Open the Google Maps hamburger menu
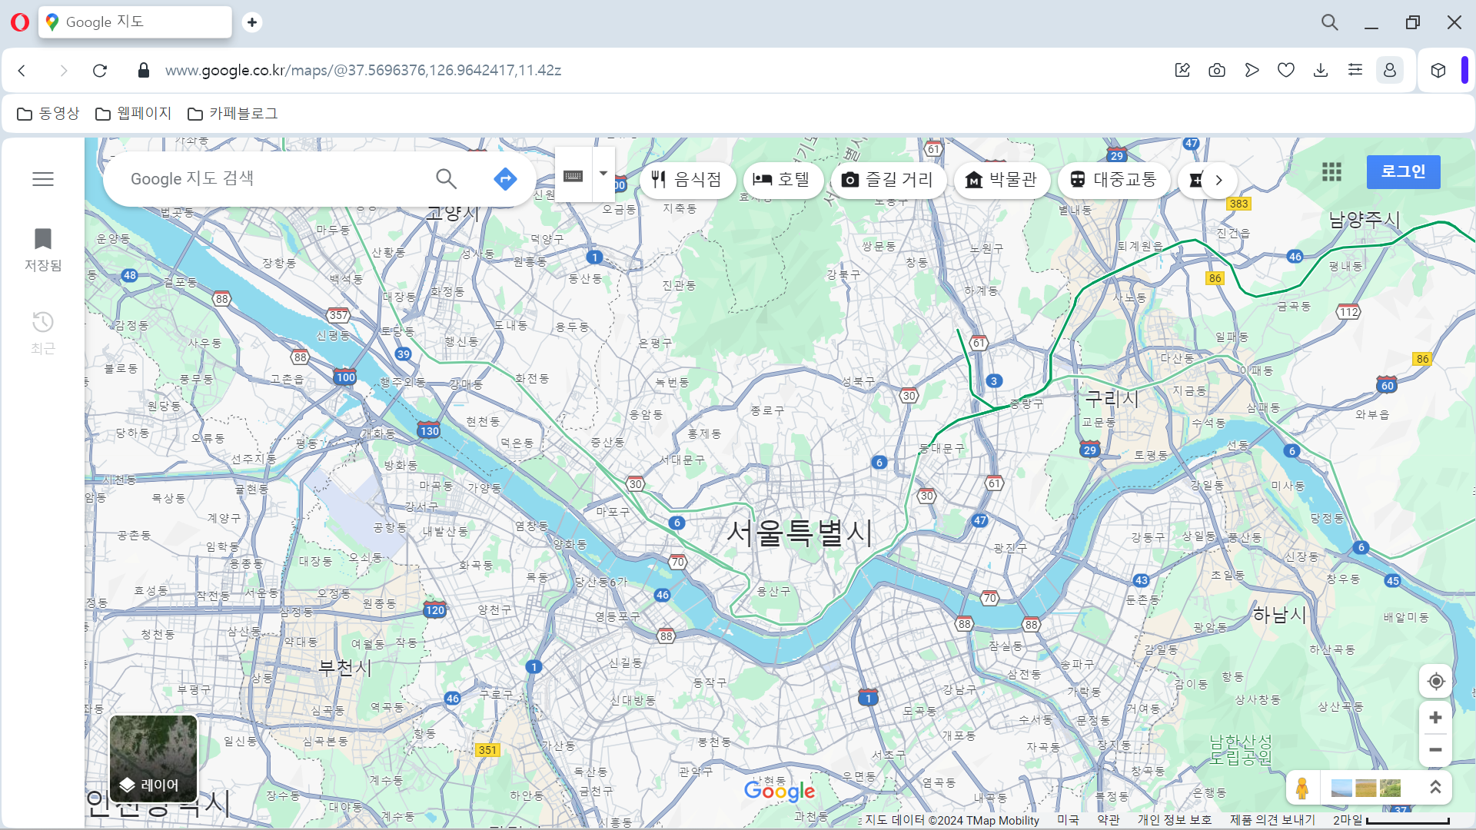Screen dimensions: 1476x830 click(x=43, y=179)
